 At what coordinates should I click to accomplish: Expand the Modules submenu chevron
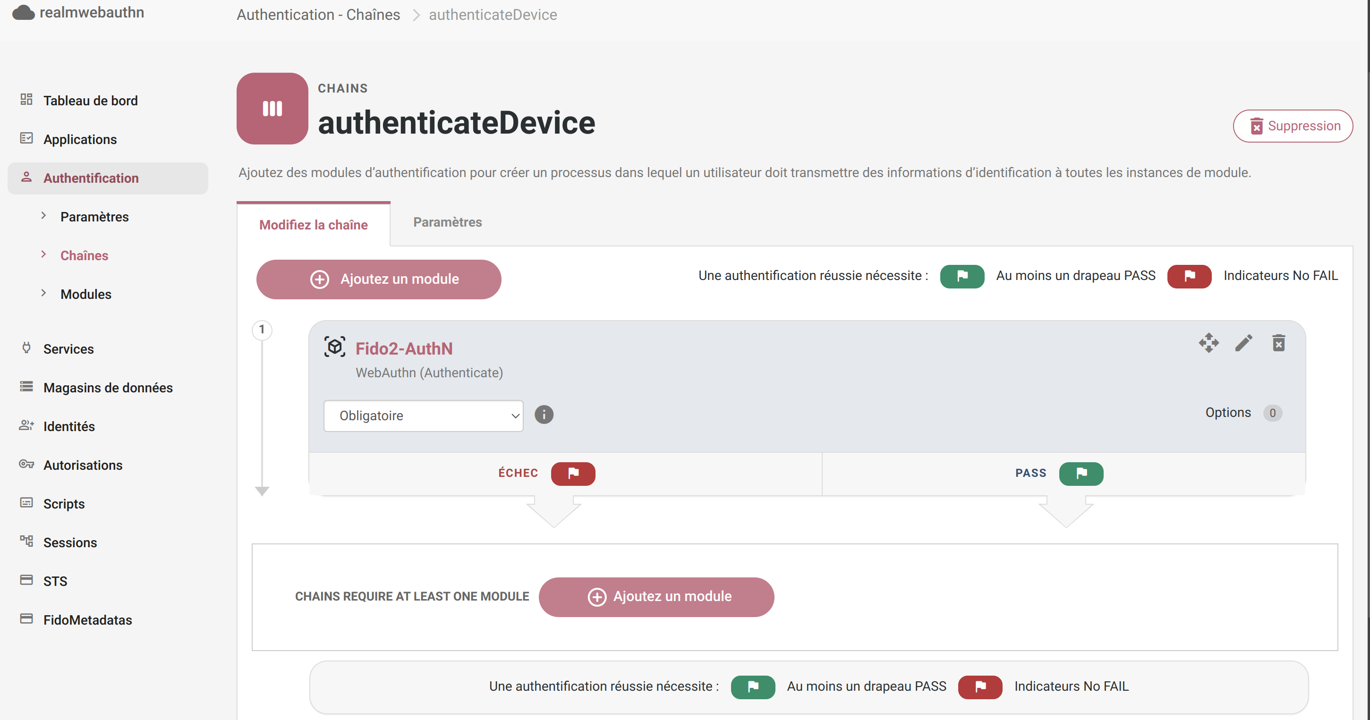pyautogui.click(x=43, y=293)
